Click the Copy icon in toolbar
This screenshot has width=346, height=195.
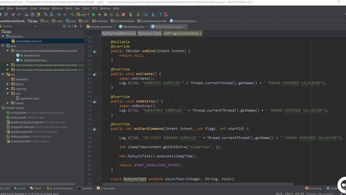click(x=32, y=15)
